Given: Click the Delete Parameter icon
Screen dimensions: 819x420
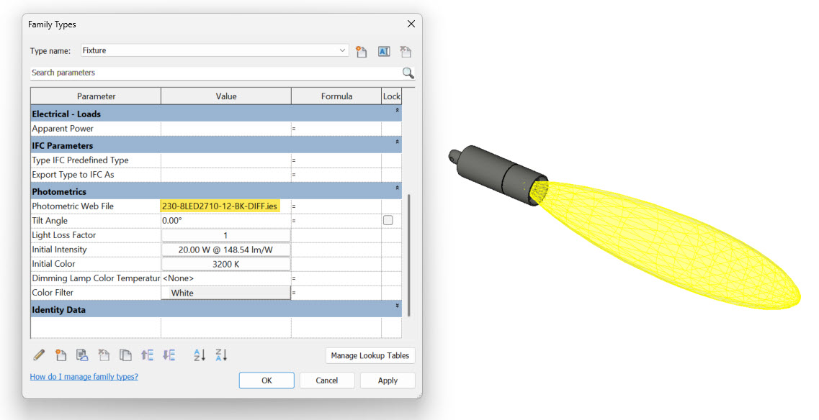Looking at the screenshot, I should pos(104,355).
